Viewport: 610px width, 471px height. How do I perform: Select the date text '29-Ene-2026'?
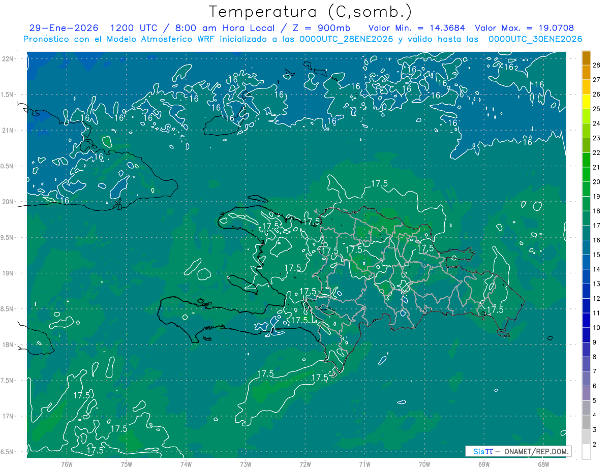coord(64,28)
